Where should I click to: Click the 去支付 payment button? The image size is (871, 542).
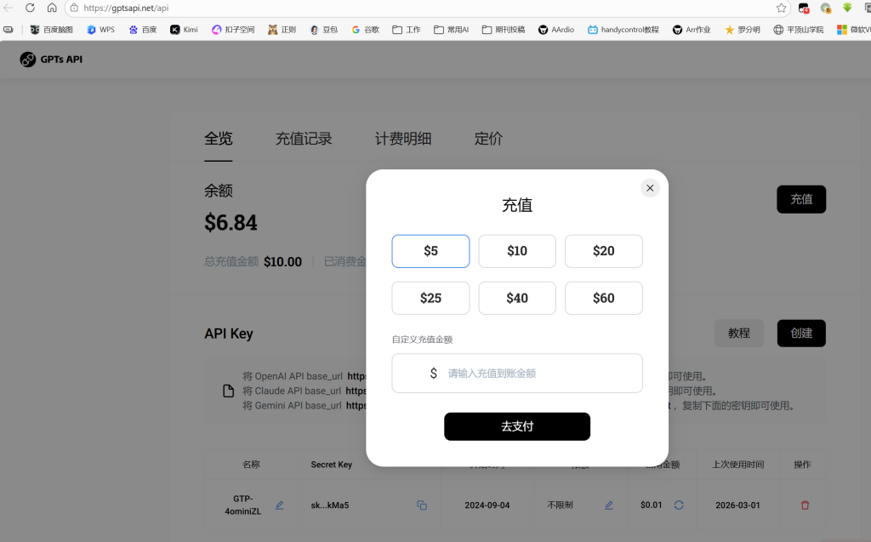(517, 426)
